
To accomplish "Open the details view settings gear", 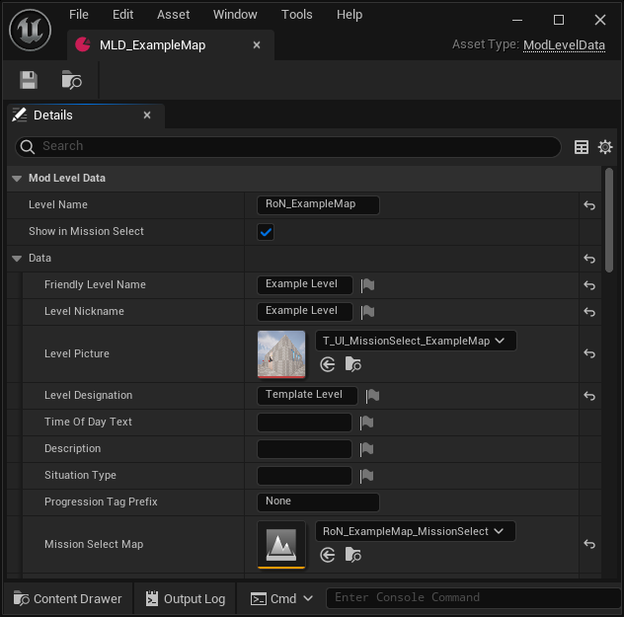I will point(605,147).
